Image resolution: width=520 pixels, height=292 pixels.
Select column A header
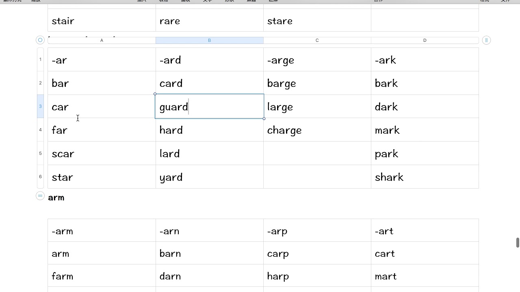point(102,41)
